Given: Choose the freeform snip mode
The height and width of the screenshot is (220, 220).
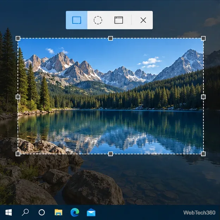Looking at the screenshot, I should coord(98,20).
